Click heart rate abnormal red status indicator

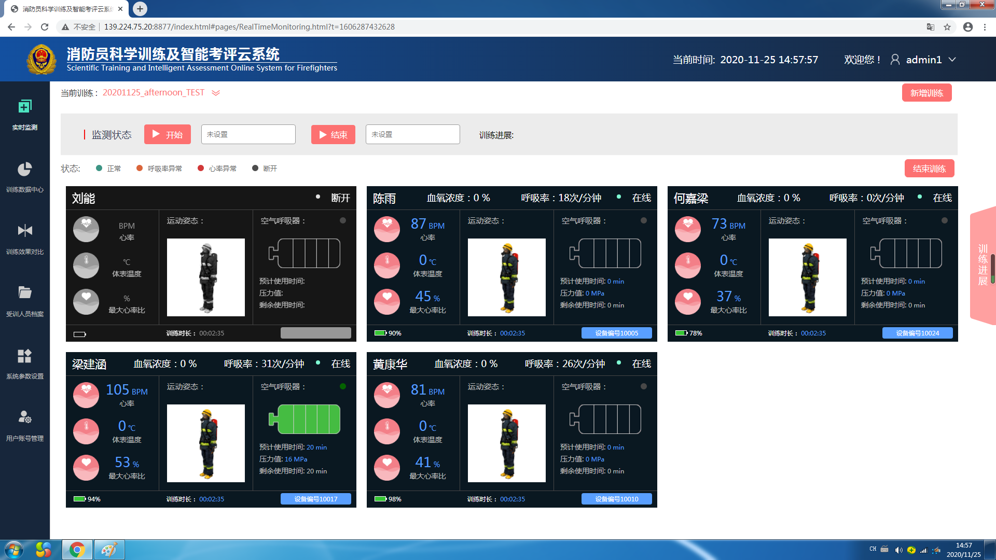click(x=201, y=168)
